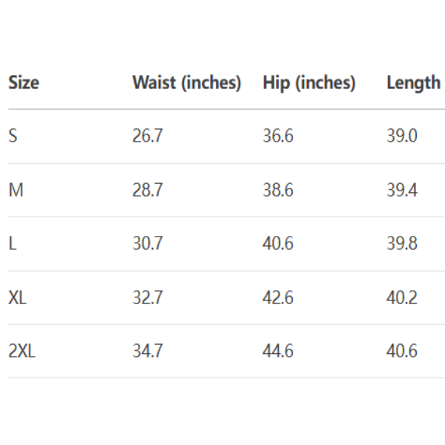Click the 42.6 hip cell
Screen dimensions: 445x445
coord(278,298)
